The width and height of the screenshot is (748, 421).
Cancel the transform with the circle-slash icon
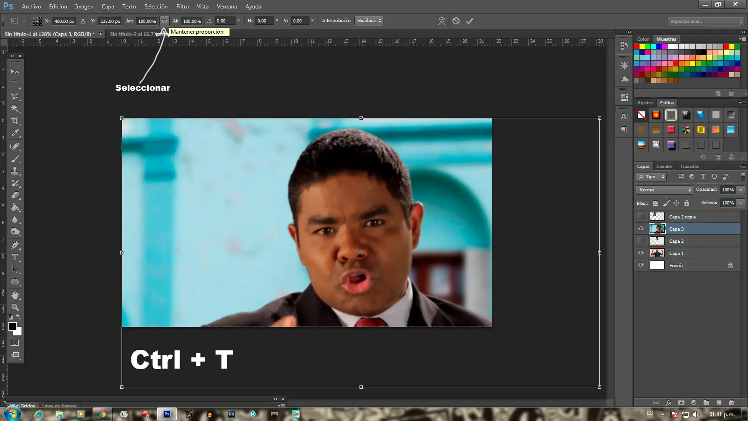(456, 21)
